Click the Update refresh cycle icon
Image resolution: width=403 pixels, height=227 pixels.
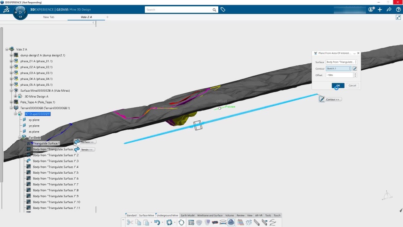click(x=169, y=222)
